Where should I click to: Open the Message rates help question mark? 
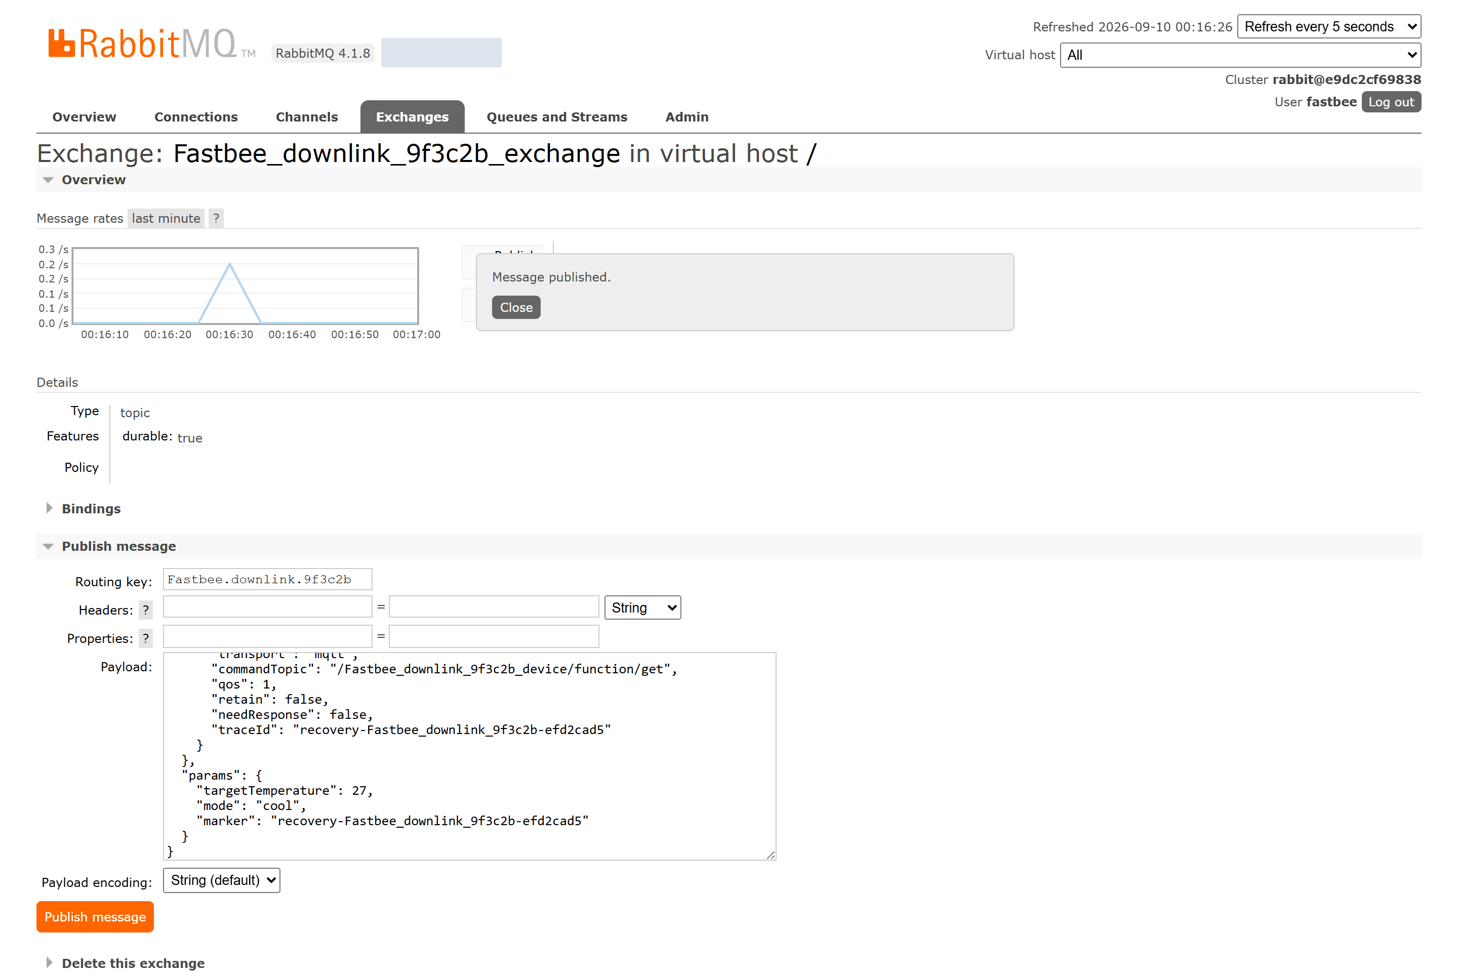216,218
